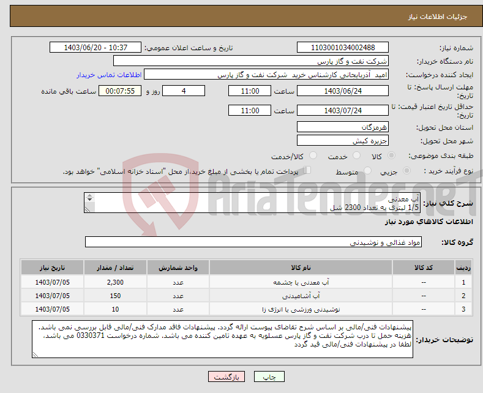This screenshot has height=393, width=483.
Task: Click the quantity cell 150
Action: (x=115, y=296)
